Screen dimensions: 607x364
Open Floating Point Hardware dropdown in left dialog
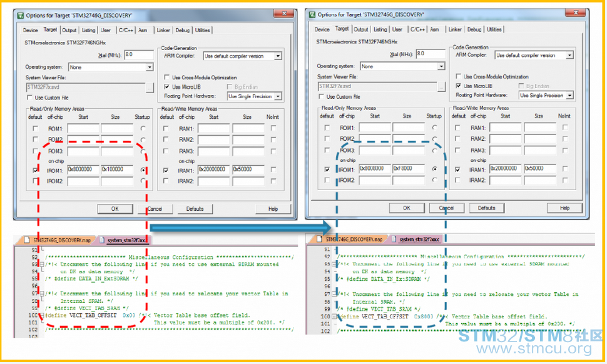click(278, 96)
